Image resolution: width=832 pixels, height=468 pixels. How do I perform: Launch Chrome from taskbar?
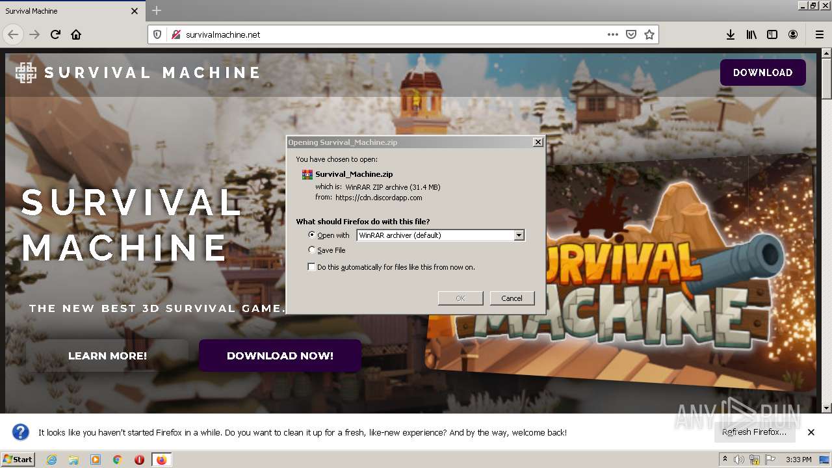tap(118, 460)
